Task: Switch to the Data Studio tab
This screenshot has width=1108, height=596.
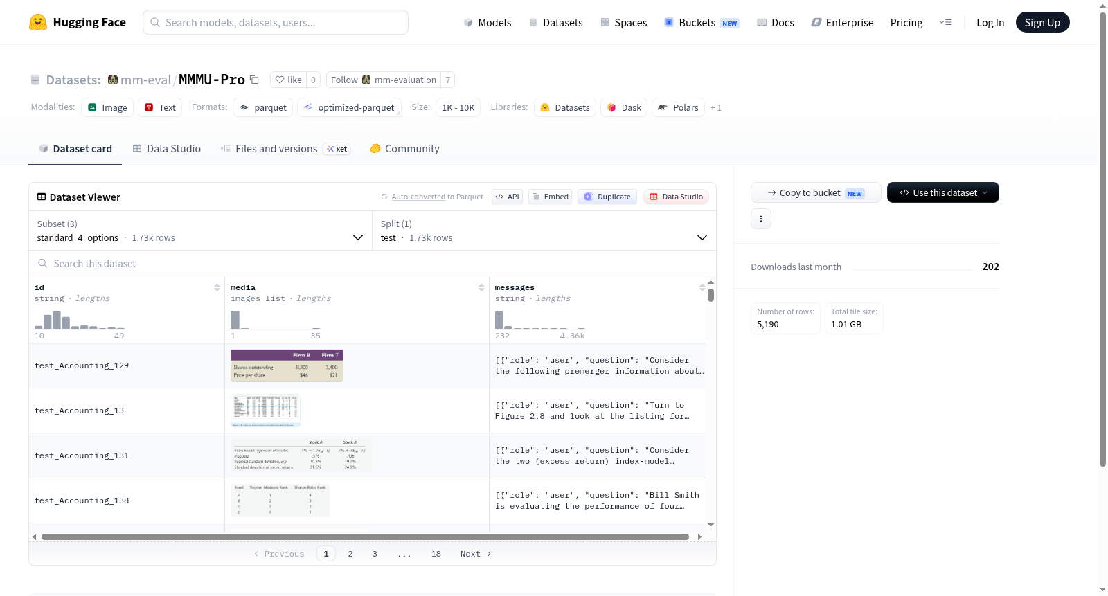Action: coord(167,149)
